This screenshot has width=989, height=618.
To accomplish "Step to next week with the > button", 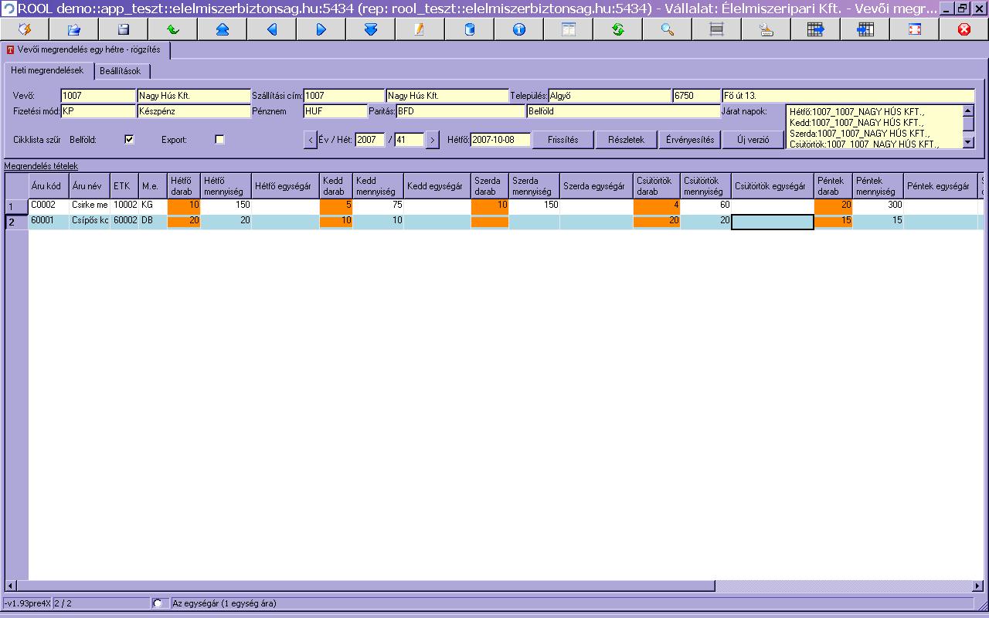I will 432,140.
